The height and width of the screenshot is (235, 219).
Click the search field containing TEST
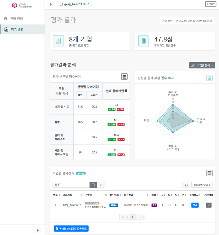(x=71, y=185)
